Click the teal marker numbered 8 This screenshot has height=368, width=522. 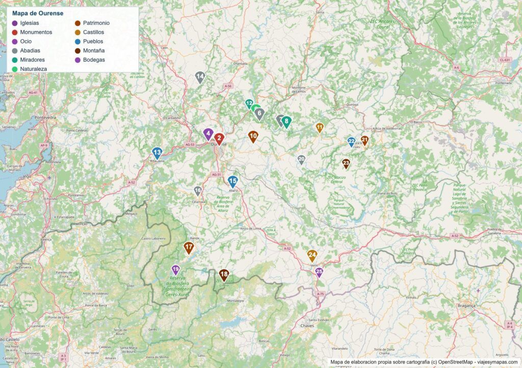(x=286, y=122)
